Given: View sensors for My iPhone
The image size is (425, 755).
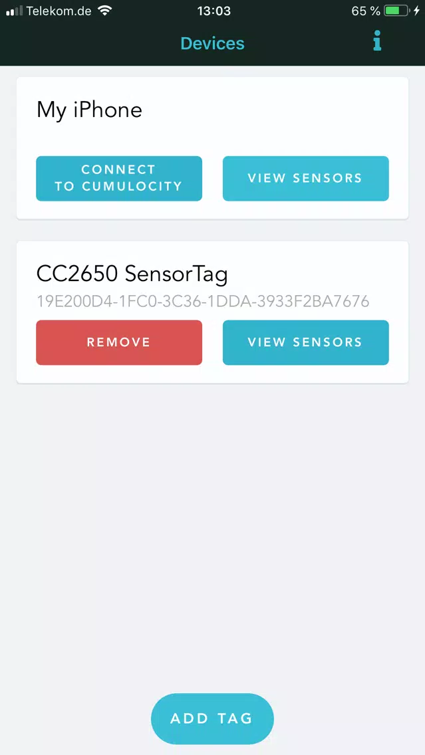Looking at the screenshot, I should (305, 178).
